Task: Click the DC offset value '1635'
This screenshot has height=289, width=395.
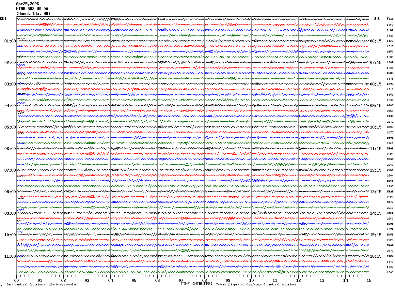Action: 390,57
